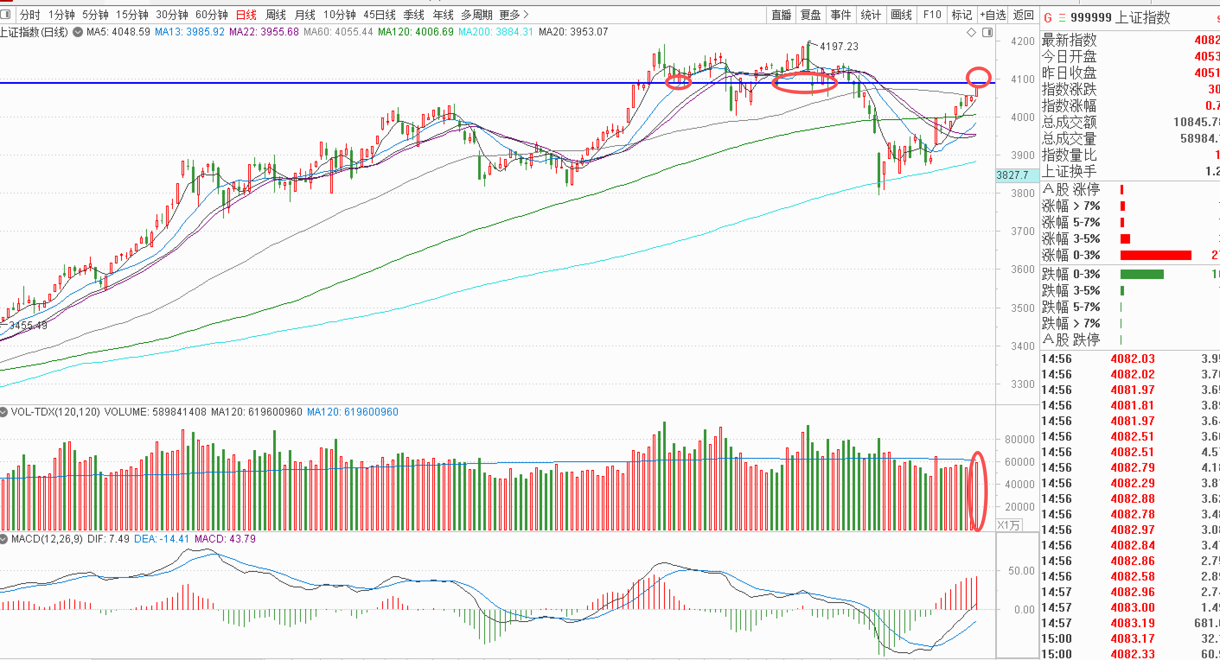Image resolution: width=1220 pixels, height=660 pixels.
Task: Click the diamond icon above the chart
Action: [971, 32]
